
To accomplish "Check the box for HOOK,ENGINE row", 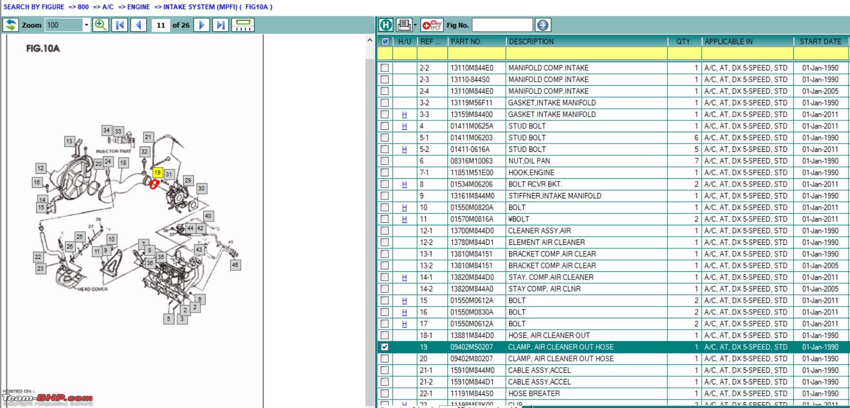I will click(385, 173).
